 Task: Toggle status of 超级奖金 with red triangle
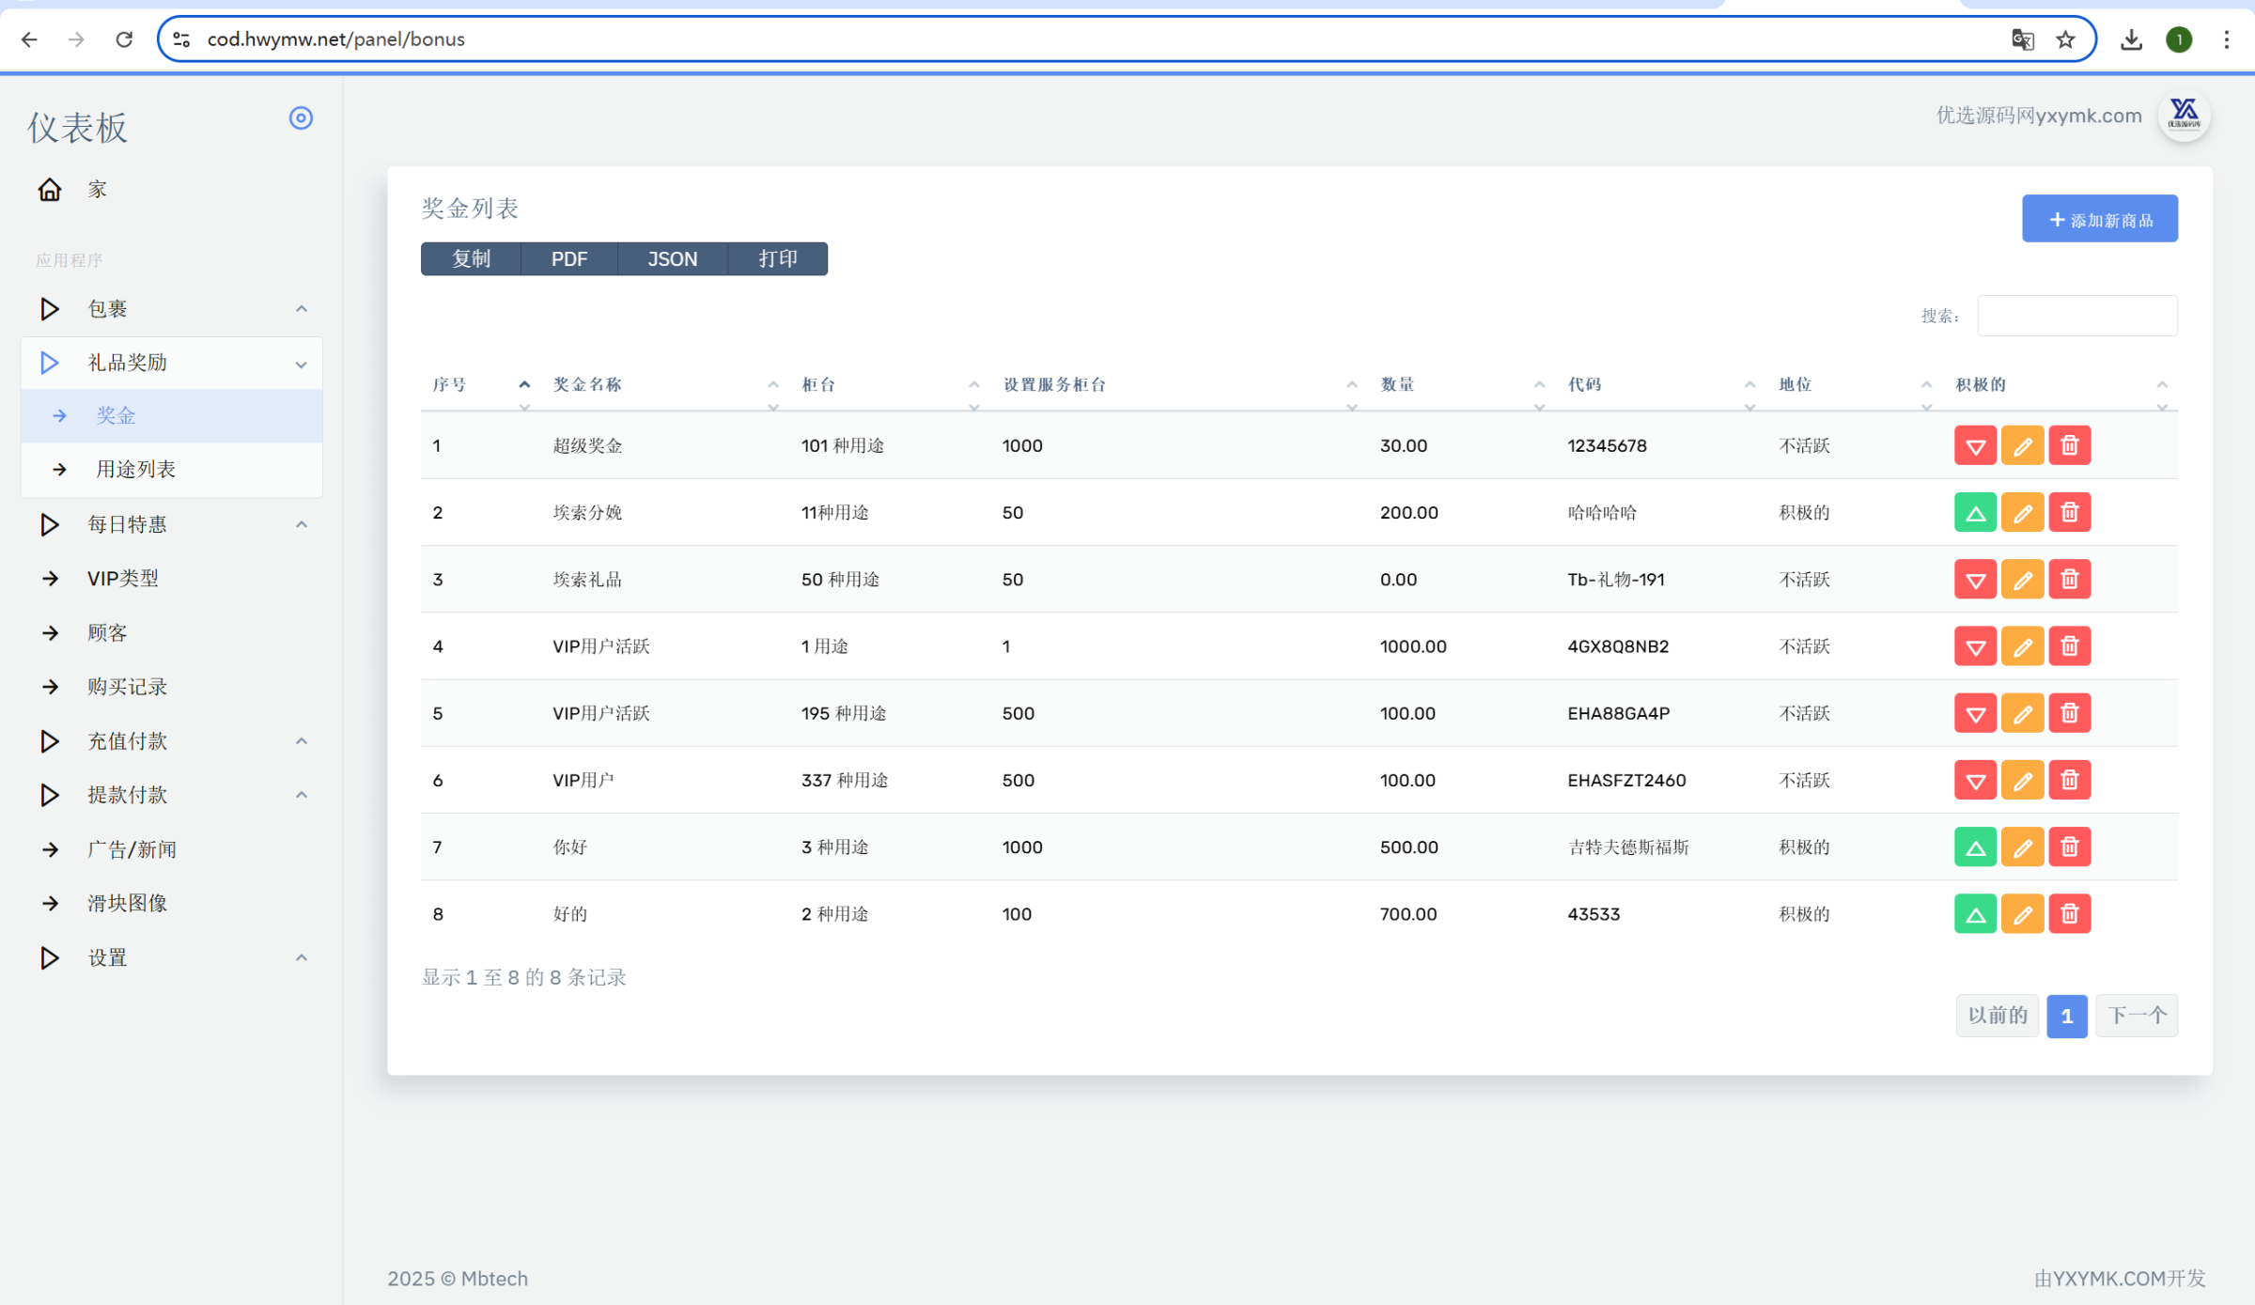(x=1975, y=445)
